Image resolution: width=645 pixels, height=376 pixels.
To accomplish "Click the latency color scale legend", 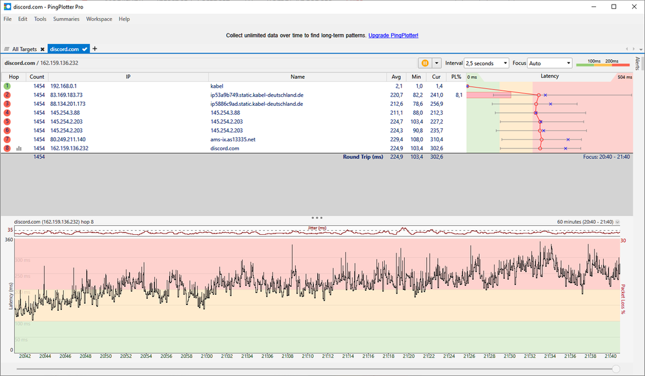I will [x=603, y=63].
